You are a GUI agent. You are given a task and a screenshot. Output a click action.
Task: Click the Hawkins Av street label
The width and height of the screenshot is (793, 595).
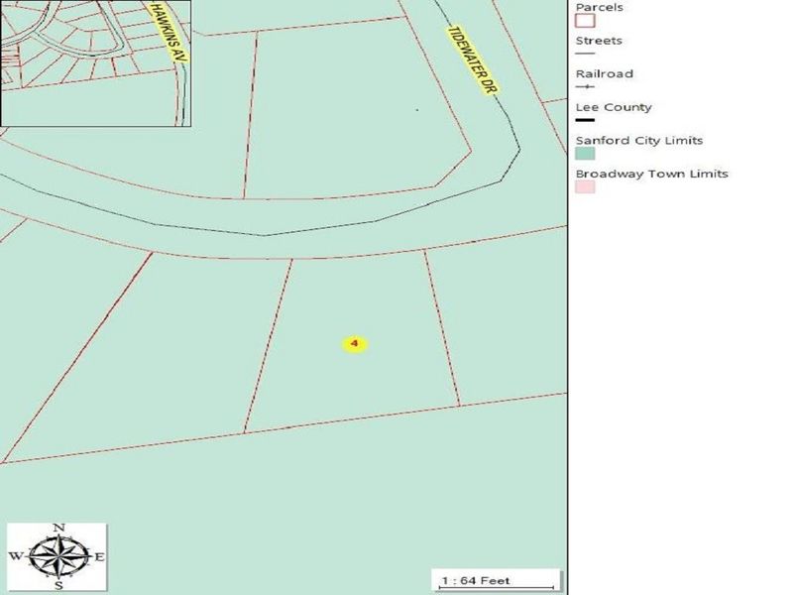pyautogui.click(x=169, y=33)
